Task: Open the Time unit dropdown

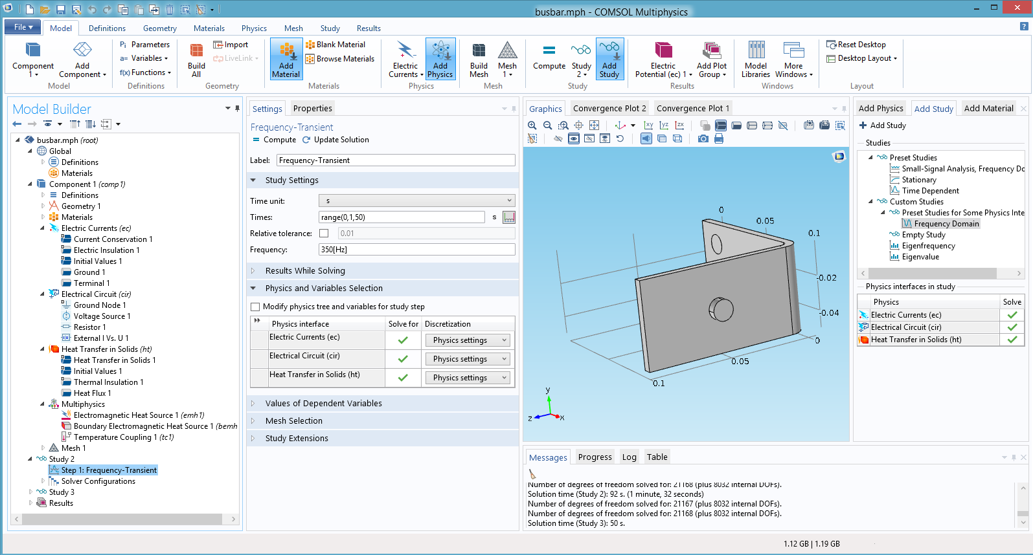Action: pos(417,201)
